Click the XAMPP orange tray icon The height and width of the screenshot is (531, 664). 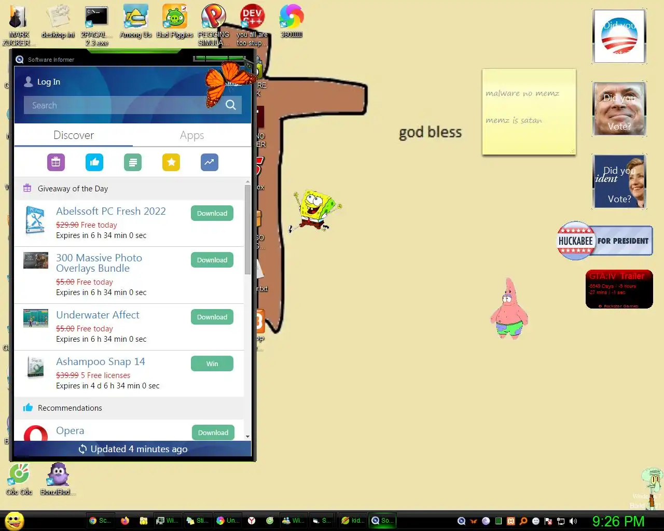pos(511,521)
